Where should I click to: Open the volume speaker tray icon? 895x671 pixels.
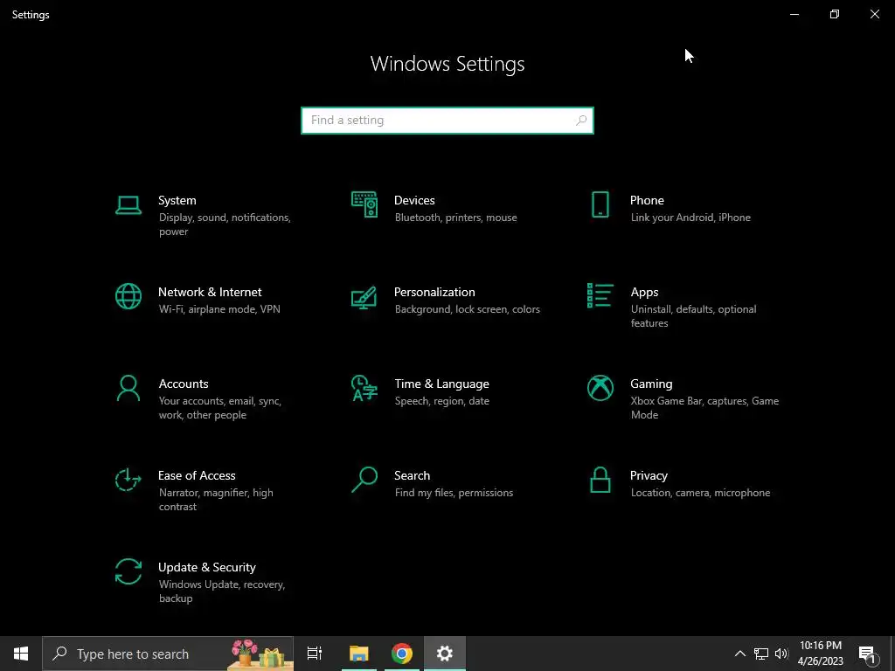pos(781,654)
